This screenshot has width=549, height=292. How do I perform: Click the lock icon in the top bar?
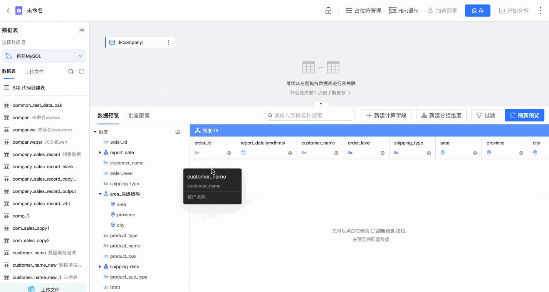[x=328, y=11]
